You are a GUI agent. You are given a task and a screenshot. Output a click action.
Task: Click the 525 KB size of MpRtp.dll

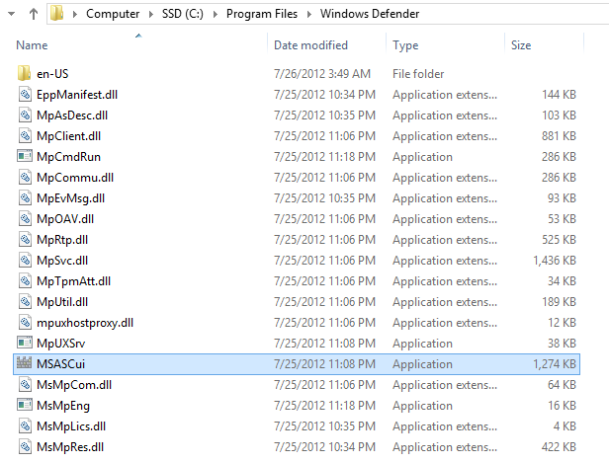(x=559, y=240)
